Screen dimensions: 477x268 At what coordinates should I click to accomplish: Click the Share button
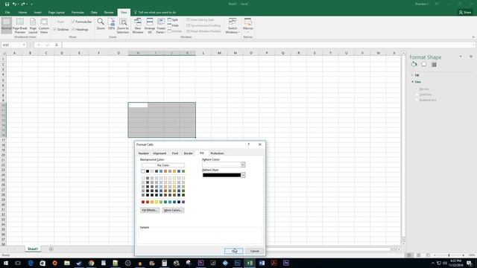click(x=465, y=12)
